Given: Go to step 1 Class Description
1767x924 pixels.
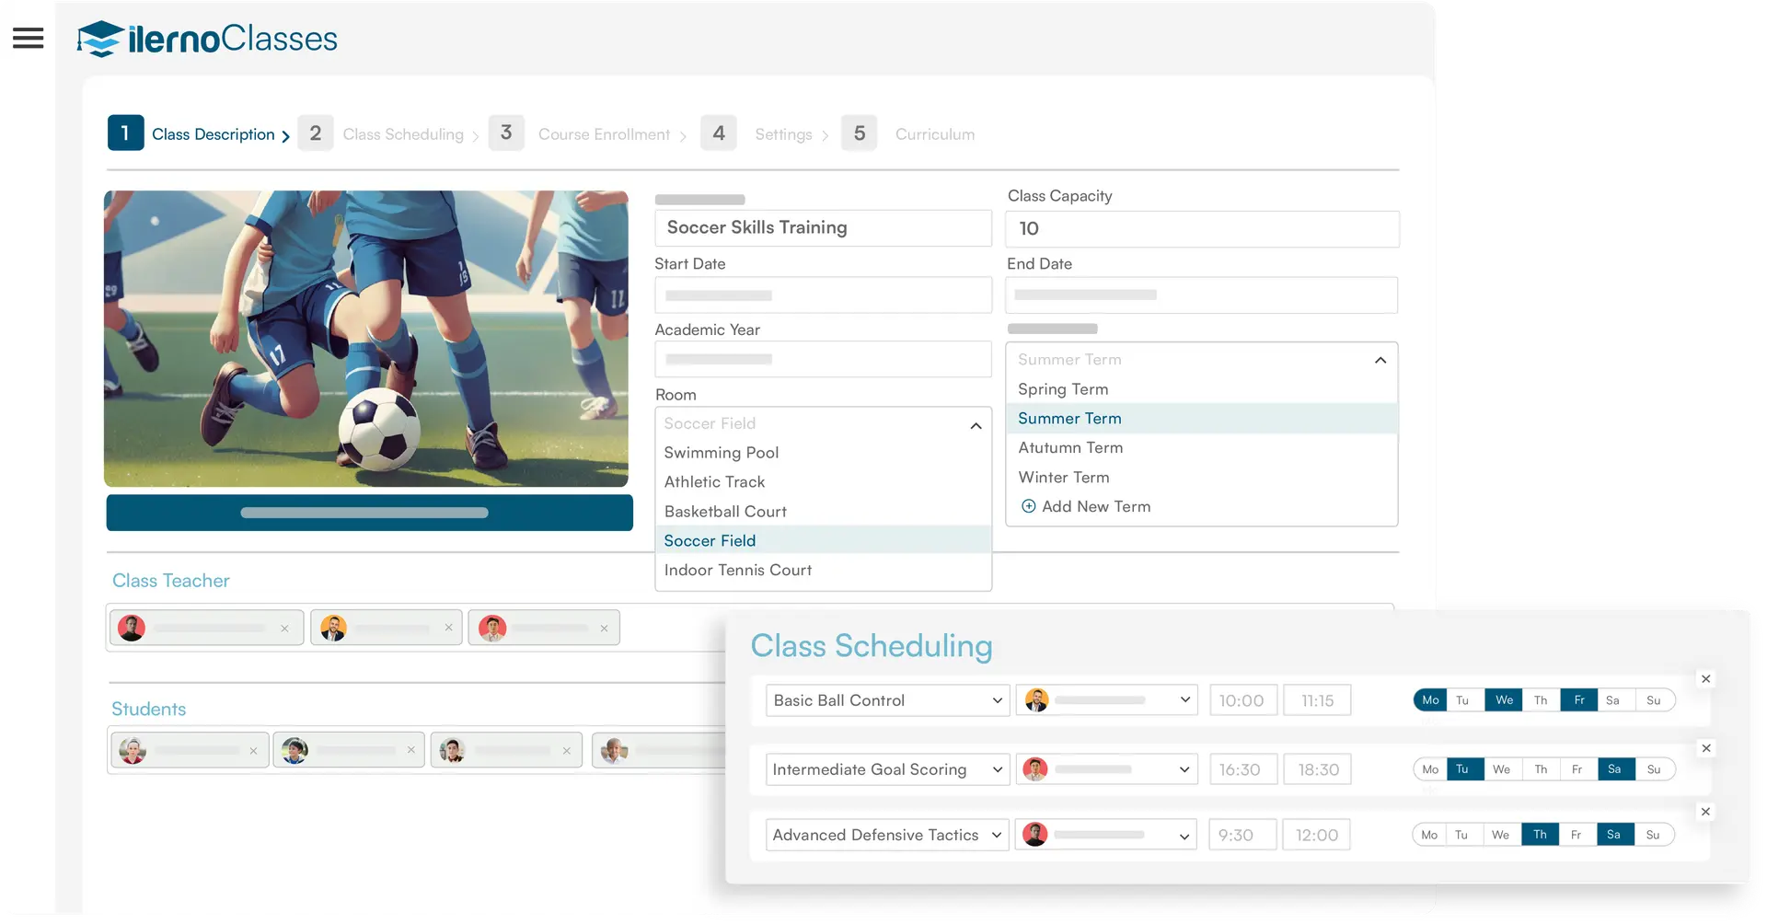Looking at the screenshot, I should 199,133.
